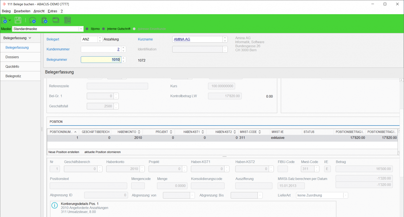The height and width of the screenshot is (217, 404).
Task: Click the sort arrows on the HABENKONTO column
Action: coord(139,132)
